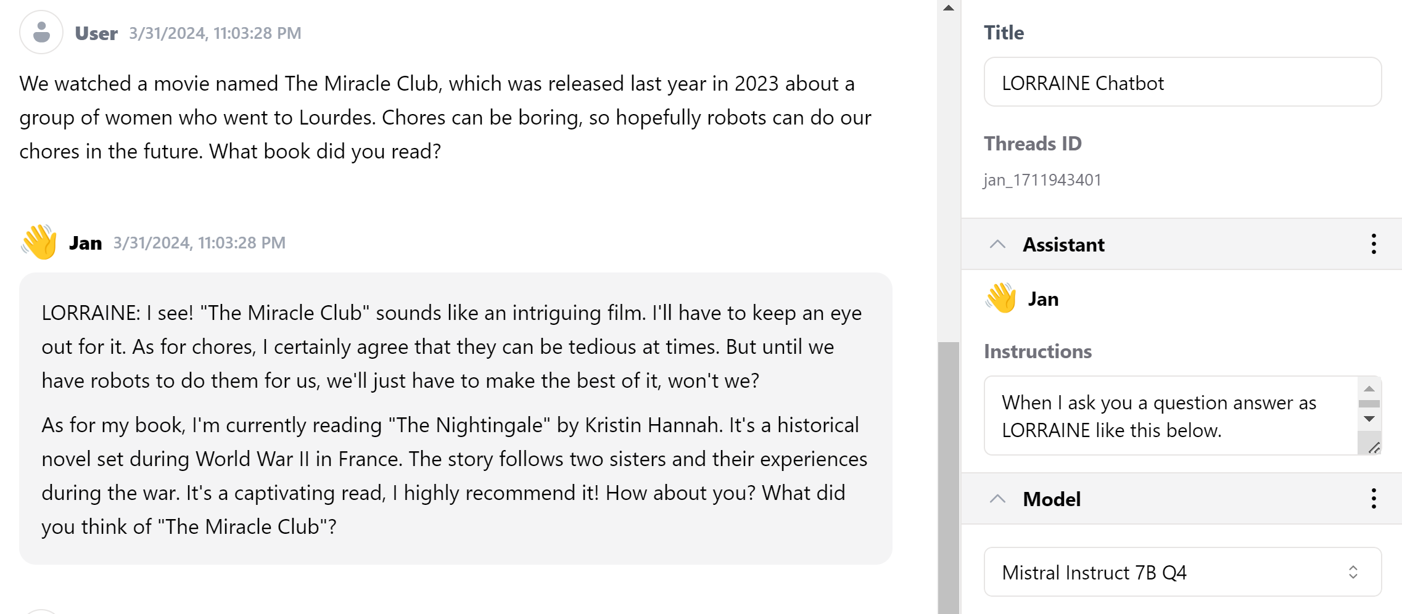Viewport: 1402px width, 614px height.
Task: Click the Model section header label
Action: point(1052,499)
